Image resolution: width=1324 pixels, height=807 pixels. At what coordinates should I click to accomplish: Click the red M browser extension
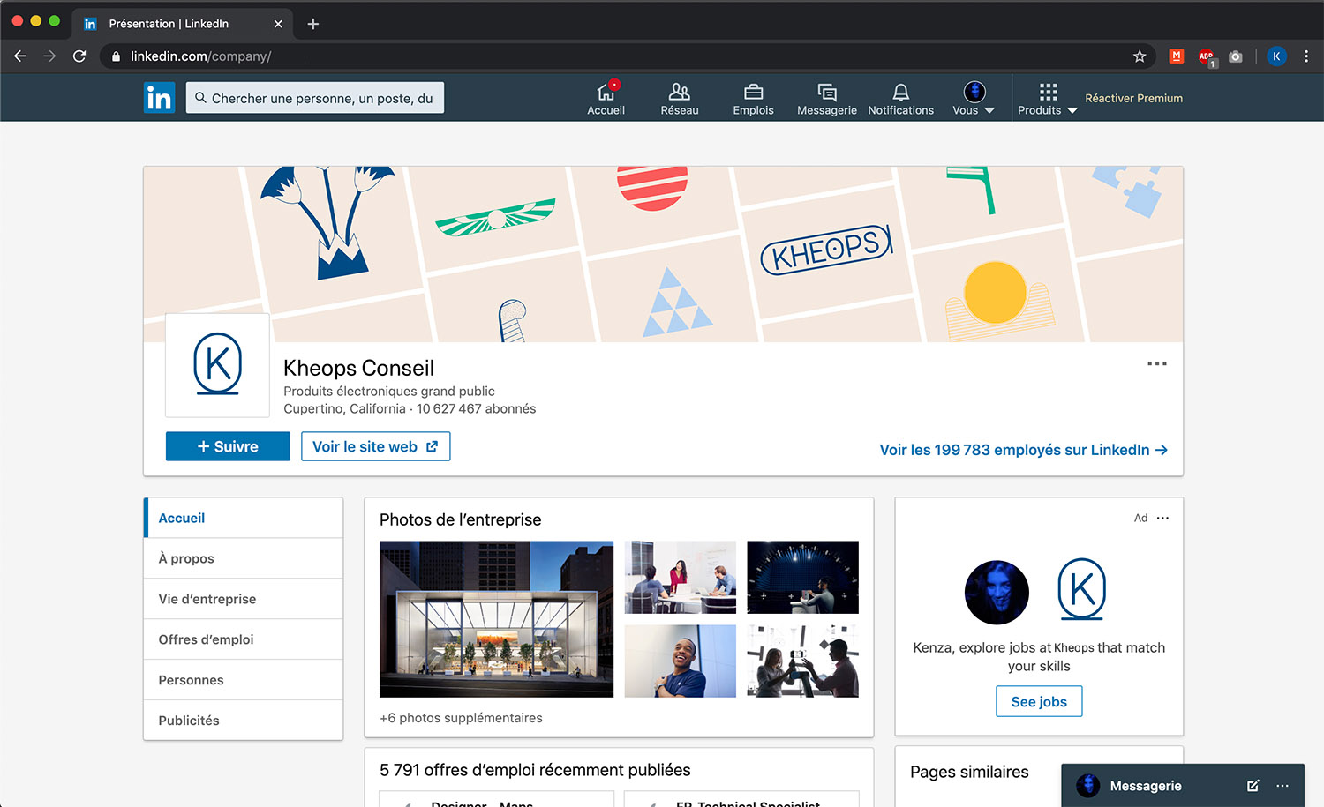pos(1176,56)
